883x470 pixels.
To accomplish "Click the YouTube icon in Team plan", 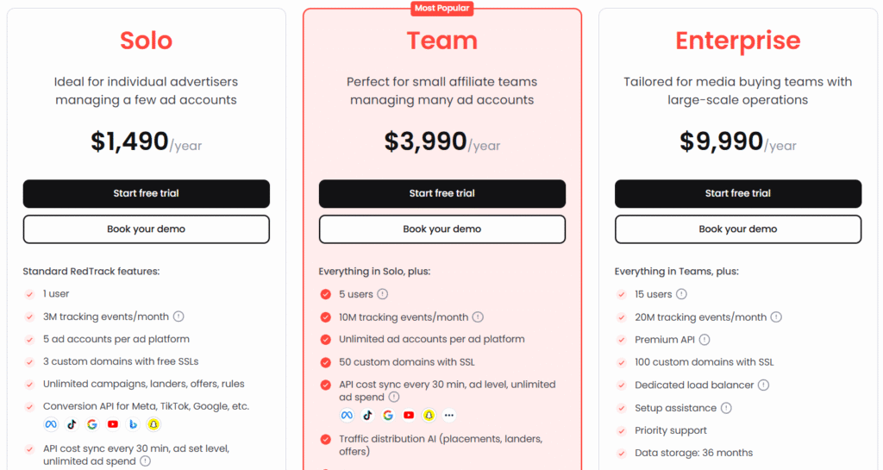I will pos(408,416).
